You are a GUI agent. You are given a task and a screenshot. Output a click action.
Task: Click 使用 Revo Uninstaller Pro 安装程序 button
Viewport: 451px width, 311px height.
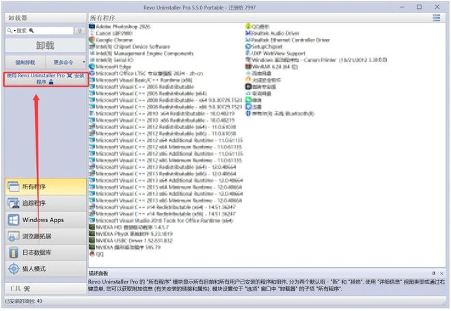tap(46, 79)
